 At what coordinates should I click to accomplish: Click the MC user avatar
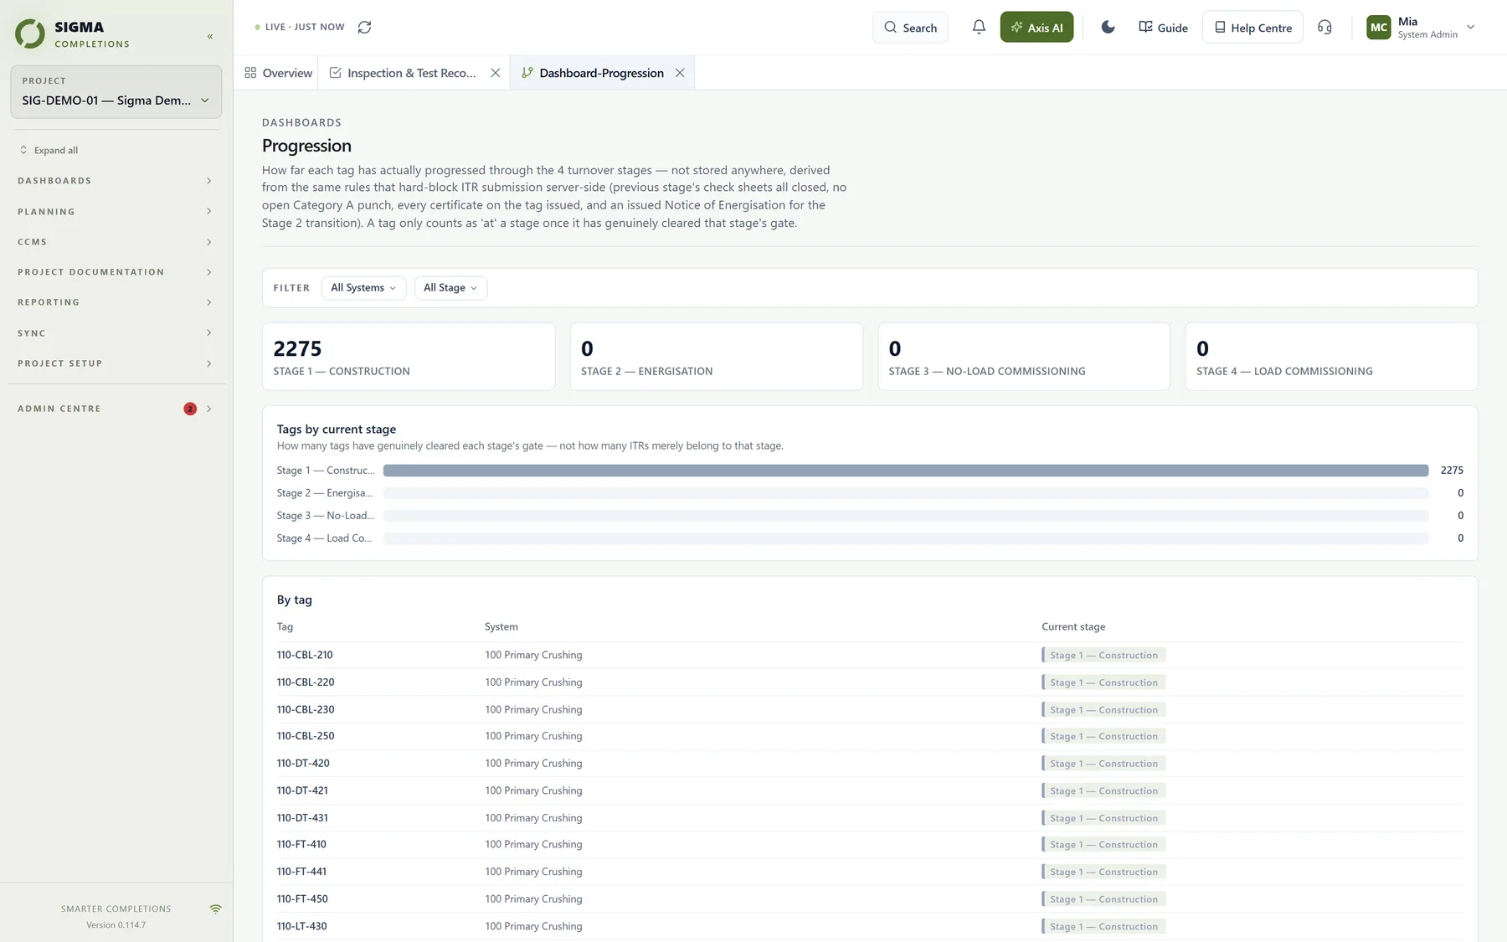1378,27
